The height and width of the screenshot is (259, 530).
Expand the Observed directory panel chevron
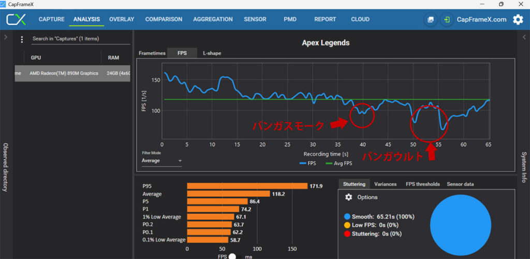click(6, 37)
